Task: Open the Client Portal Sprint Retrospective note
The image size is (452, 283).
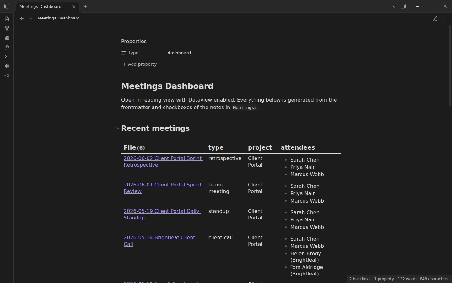Action: [163, 162]
